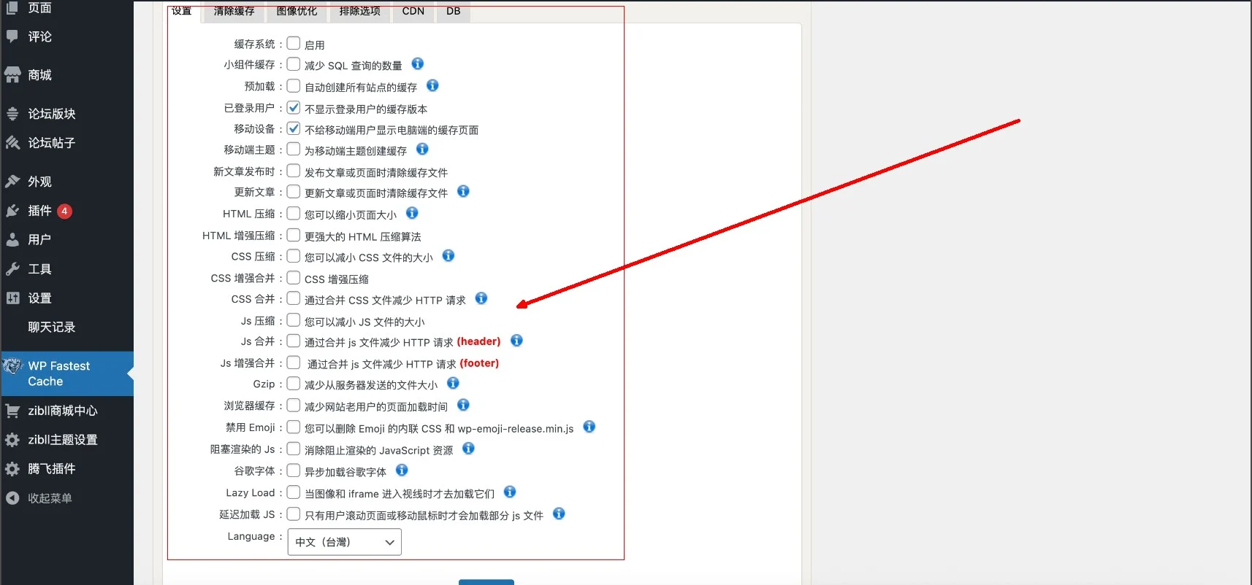
Task: Click info icon beside 禁用 Emoji option
Action: click(589, 427)
